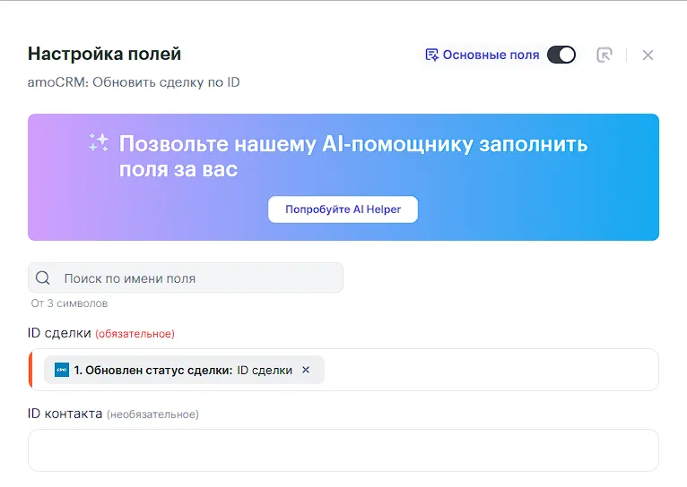Click the Настройка полей title
This screenshot has height=487, width=687.
[104, 54]
